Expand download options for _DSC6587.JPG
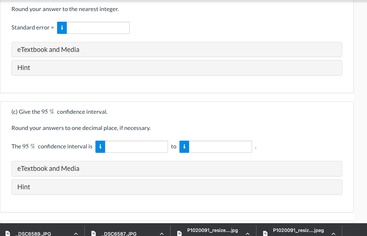This screenshot has height=236, width=367. click(161, 233)
